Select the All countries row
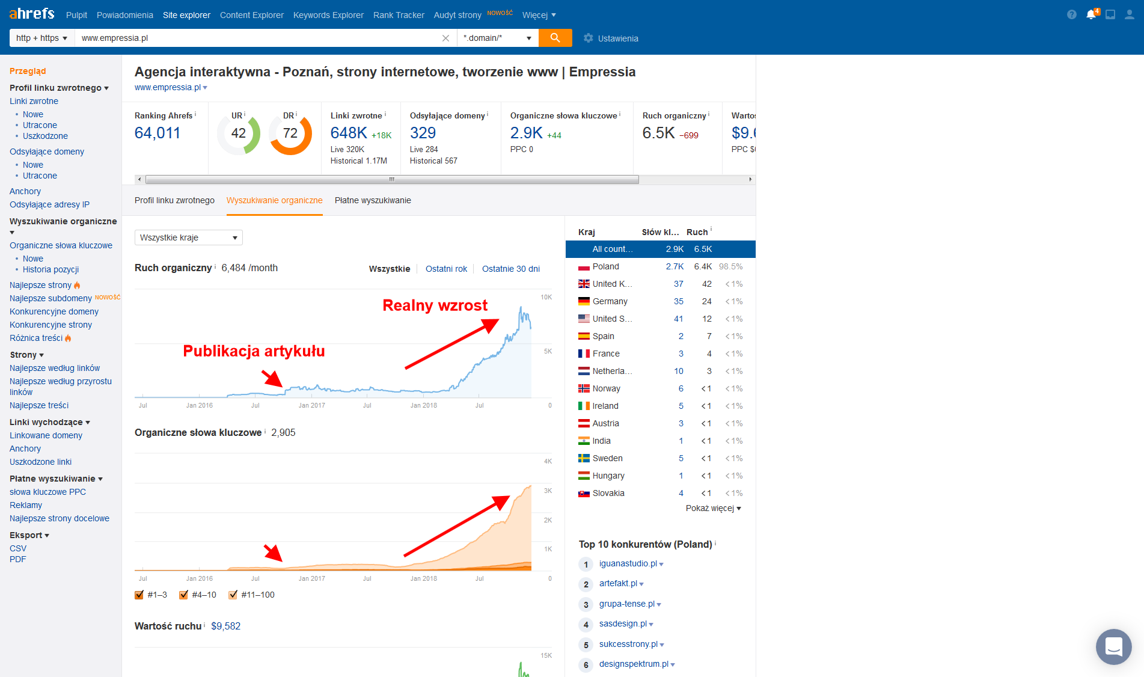This screenshot has width=1144, height=677. [x=661, y=249]
